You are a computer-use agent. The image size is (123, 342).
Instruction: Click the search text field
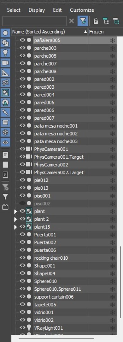pyautogui.click(x=34, y=21)
